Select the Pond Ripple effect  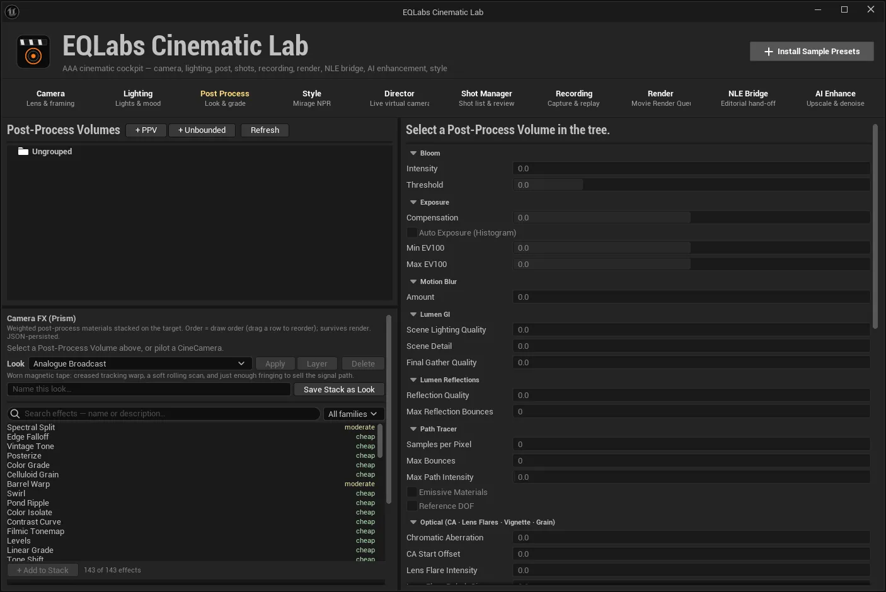coord(192,503)
